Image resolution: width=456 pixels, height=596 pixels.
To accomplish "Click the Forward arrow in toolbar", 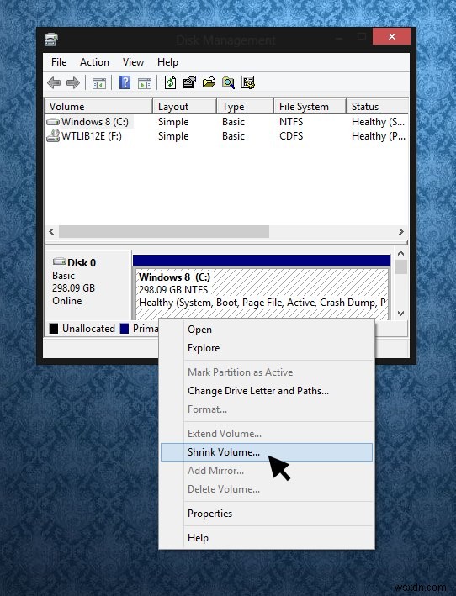I will 73,82.
